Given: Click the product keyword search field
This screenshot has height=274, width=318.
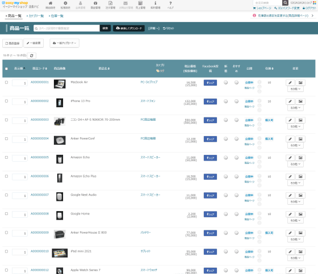Looking at the screenshot, I should (x=67, y=28).
